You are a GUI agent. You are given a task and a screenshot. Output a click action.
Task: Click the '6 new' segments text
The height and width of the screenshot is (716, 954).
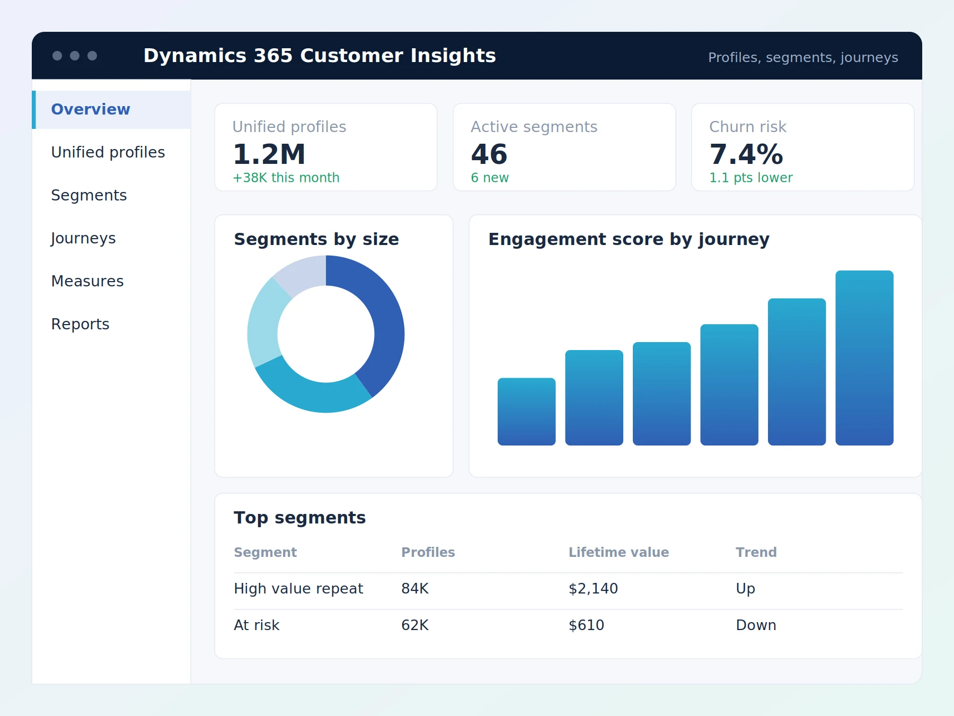coord(490,178)
